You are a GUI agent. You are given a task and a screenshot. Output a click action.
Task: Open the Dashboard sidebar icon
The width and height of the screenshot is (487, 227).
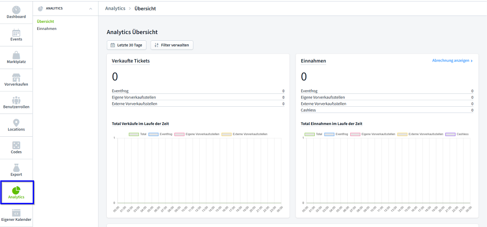pos(16,10)
